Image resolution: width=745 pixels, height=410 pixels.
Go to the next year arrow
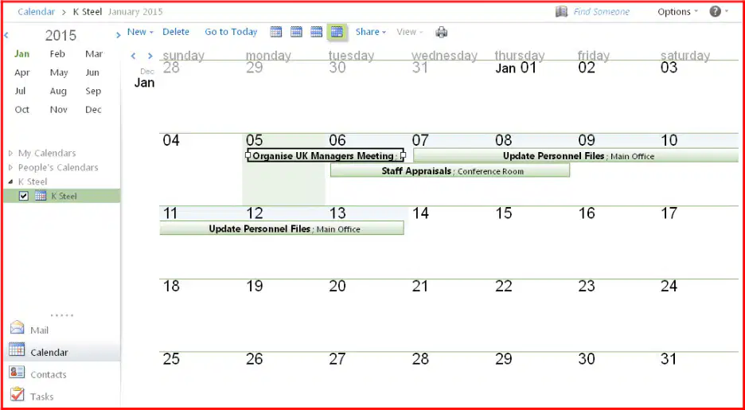point(119,35)
